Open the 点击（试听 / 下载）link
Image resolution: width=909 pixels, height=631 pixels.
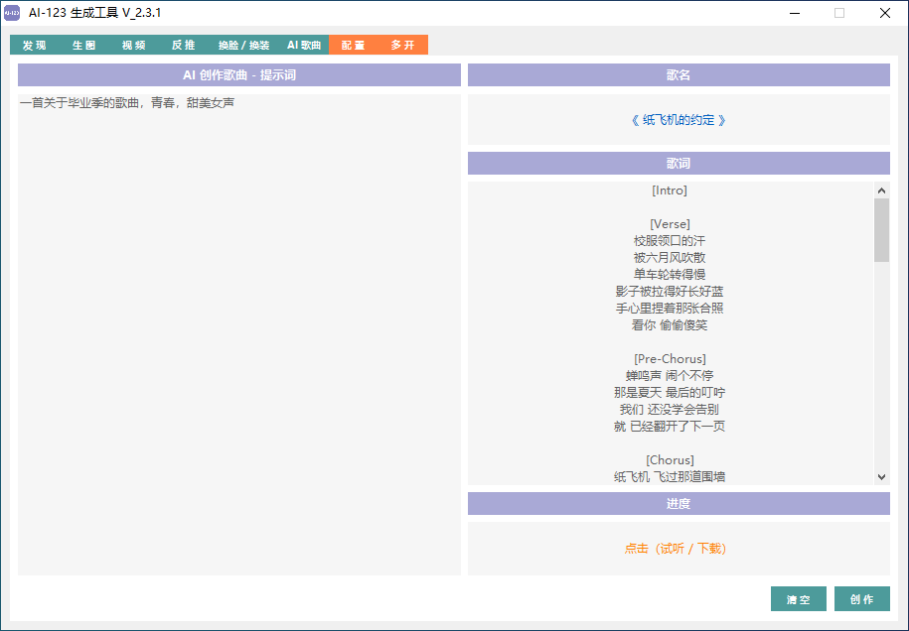click(676, 549)
